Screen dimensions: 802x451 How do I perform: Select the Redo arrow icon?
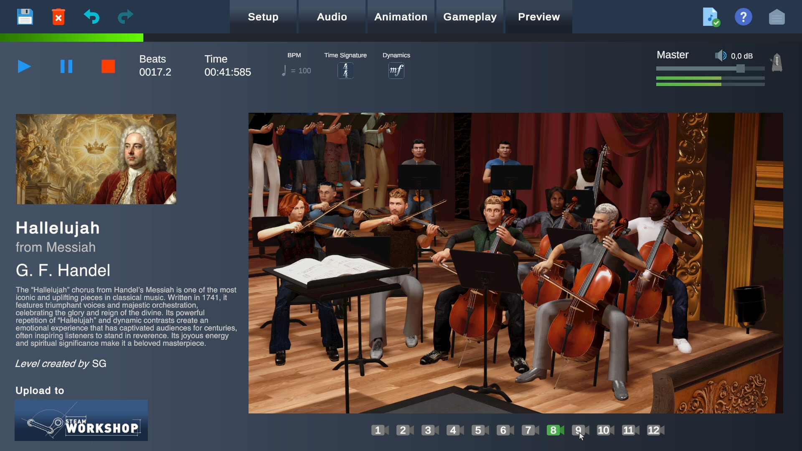[124, 17]
